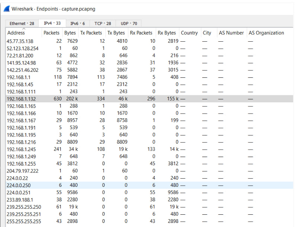Click the 9586 Bytes value for 224.0.0.251
The width and height of the screenshot is (297, 227).
coord(72,192)
